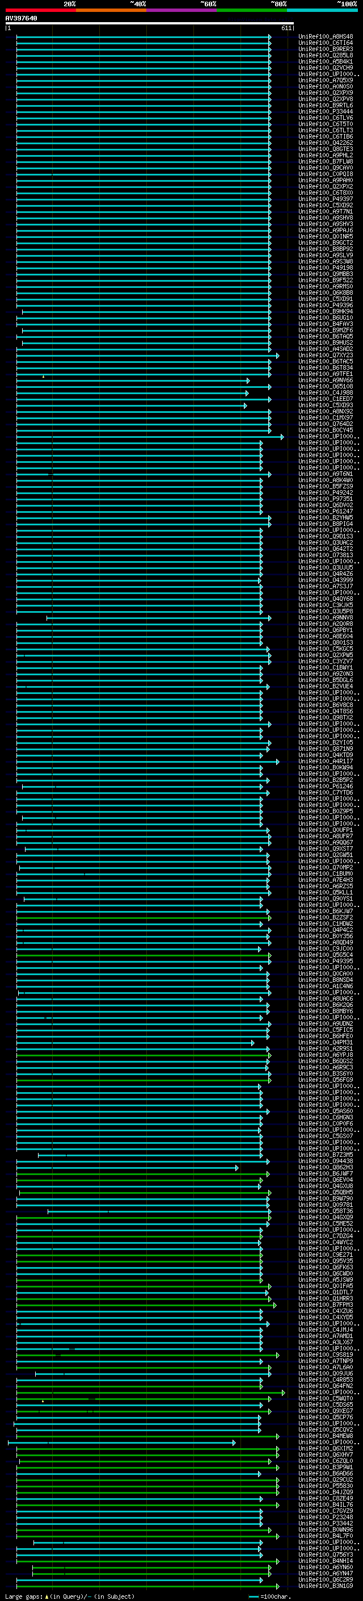Image resolution: width=363 pixels, height=1601 pixels.
Task: Click the UniRef100_Q756Y3 label
Action: pos(326,1555)
